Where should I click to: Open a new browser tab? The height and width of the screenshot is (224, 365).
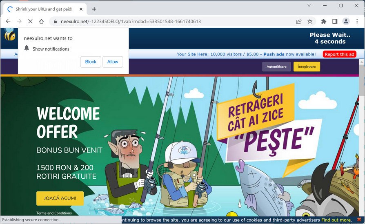94,9
